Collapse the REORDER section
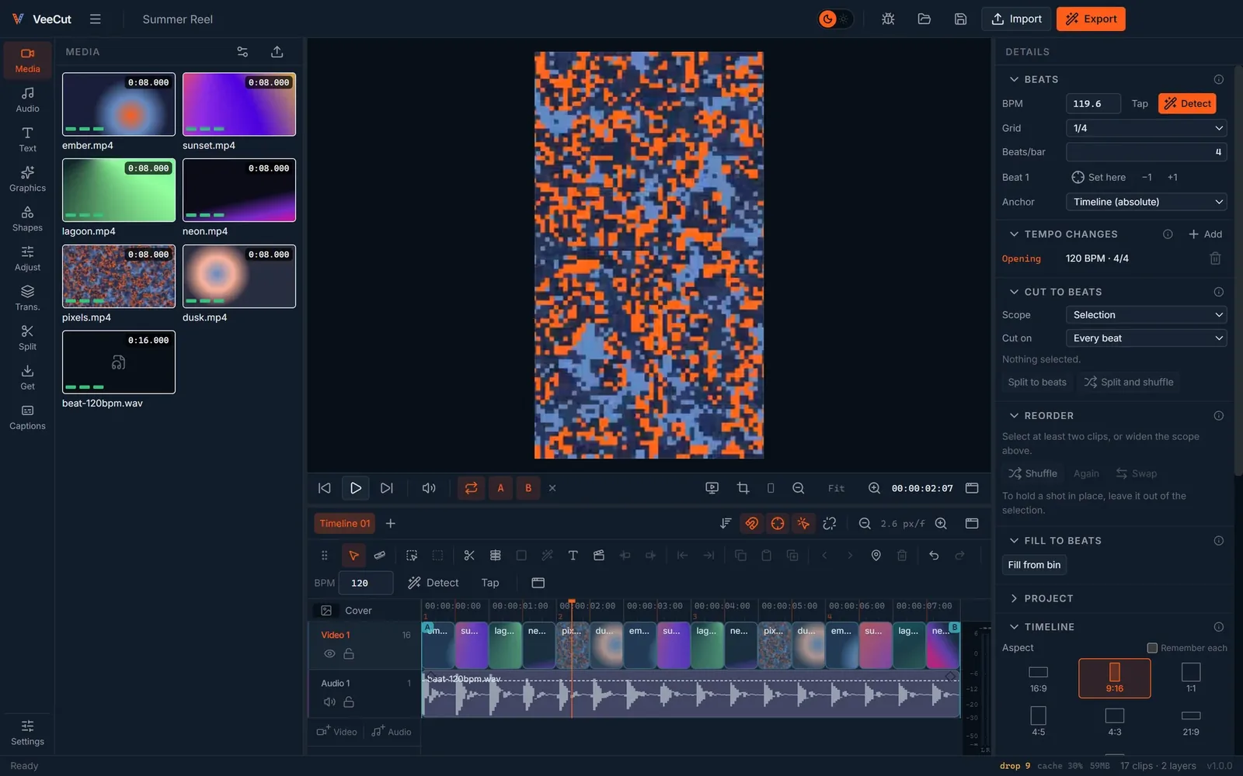 click(1014, 416)
